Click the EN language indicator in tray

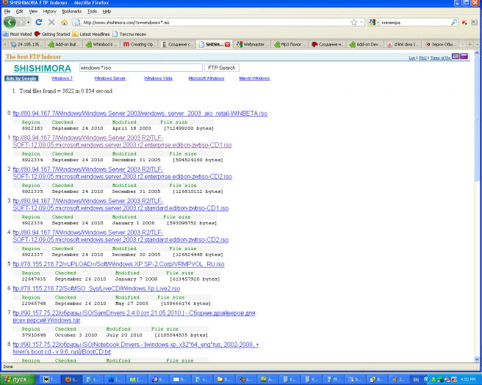(416, 379)
